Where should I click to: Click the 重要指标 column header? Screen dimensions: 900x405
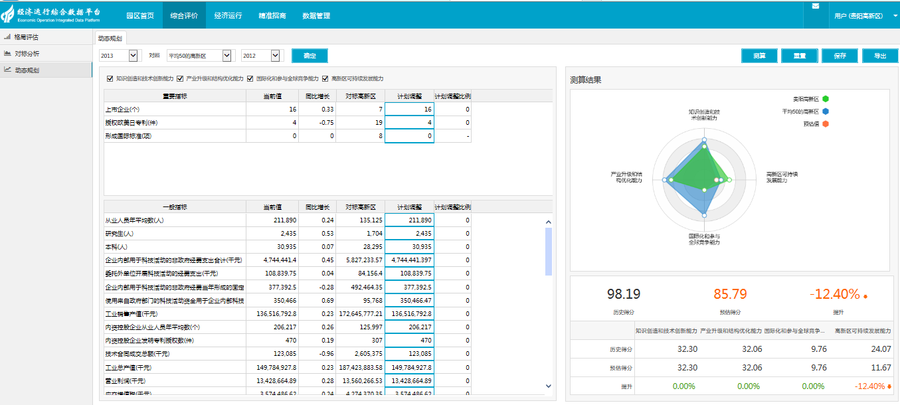[x=175, y=96]
